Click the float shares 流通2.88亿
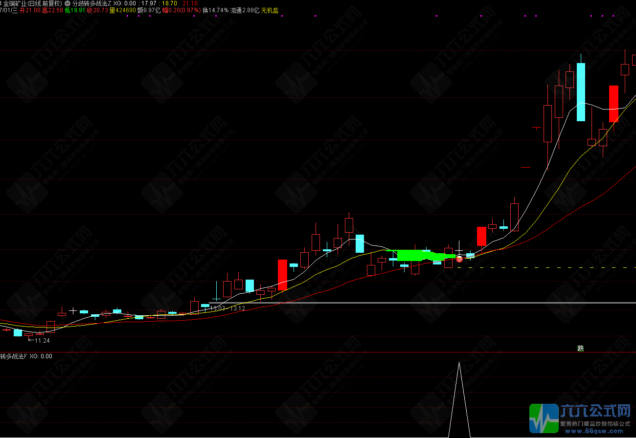This screenshot has height=438, width=636. (245, 10)
